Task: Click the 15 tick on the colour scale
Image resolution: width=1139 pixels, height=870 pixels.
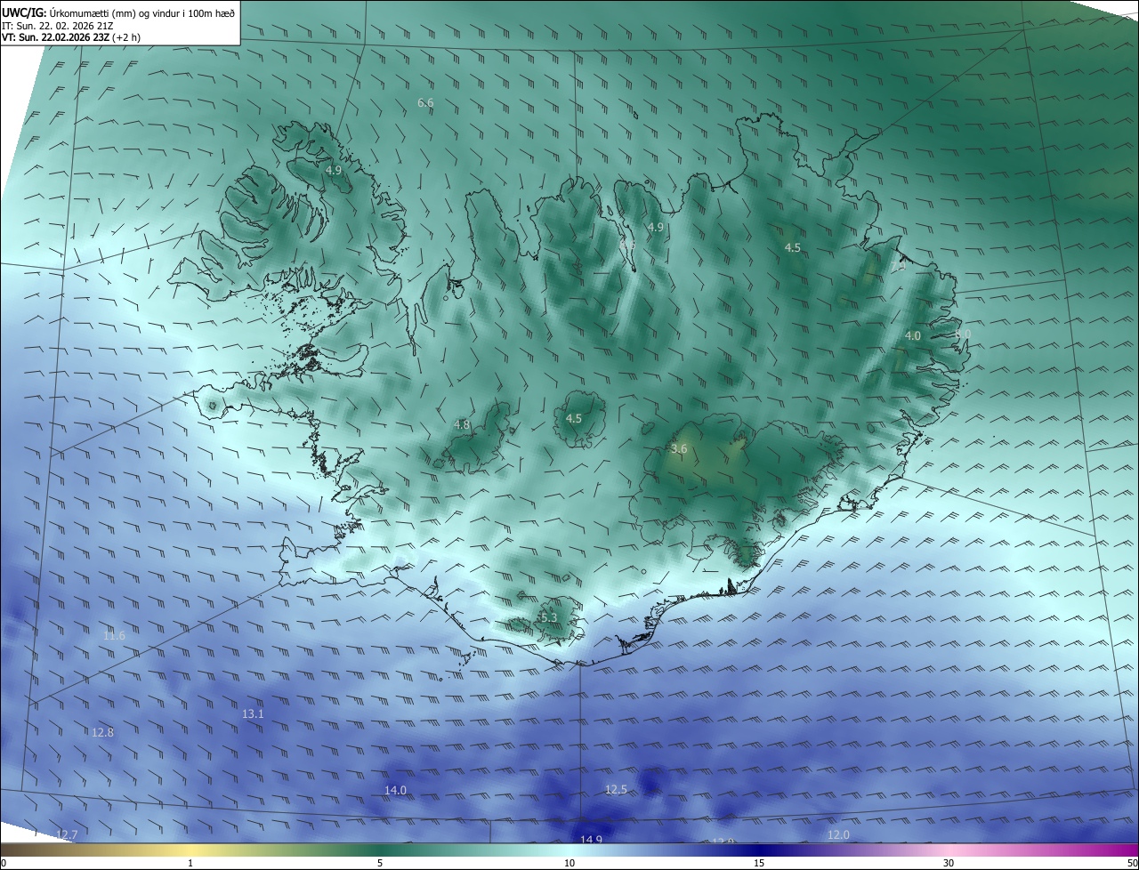Action: [x=759, y=863]
